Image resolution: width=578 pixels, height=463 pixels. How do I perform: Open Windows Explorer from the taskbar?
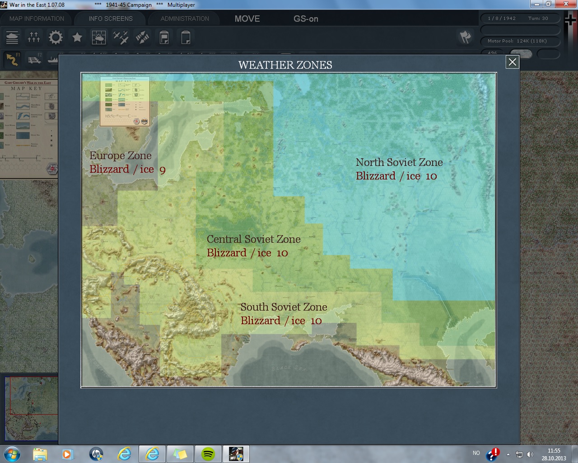(x=40, y=454)
